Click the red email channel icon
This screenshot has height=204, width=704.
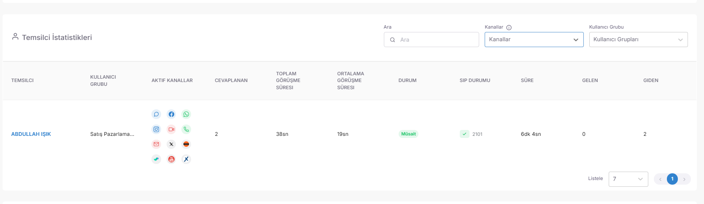coord(156,144)
